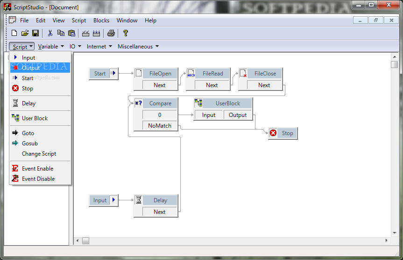Click the red X icon on Stop block

tap(273, 133)
